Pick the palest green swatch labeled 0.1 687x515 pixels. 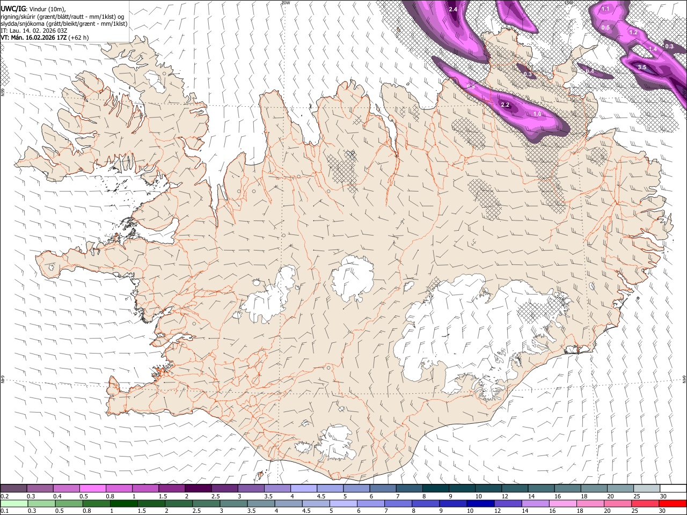(x=14, y=503)
